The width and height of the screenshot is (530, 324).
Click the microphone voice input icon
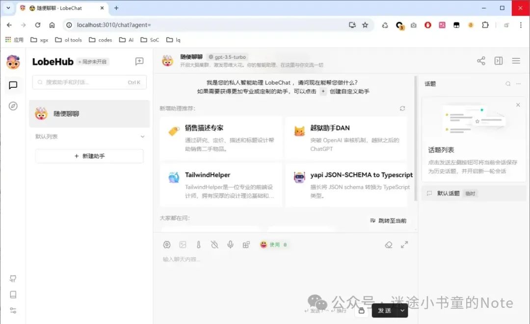230,245
